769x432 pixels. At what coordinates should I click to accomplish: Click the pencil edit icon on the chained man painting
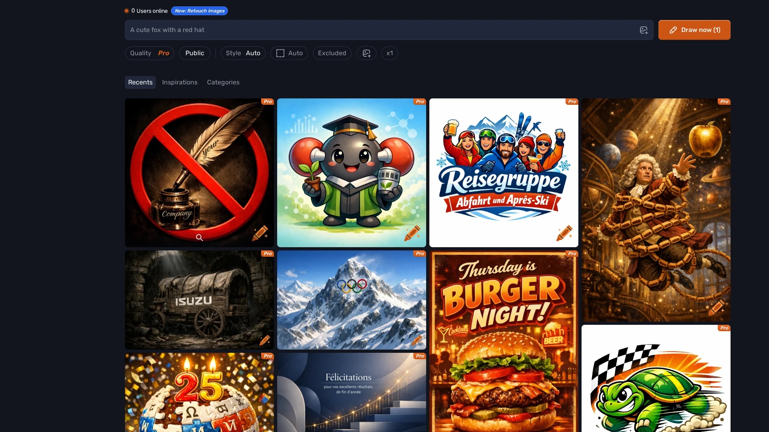pyautogui.click(x=717, y=308)
